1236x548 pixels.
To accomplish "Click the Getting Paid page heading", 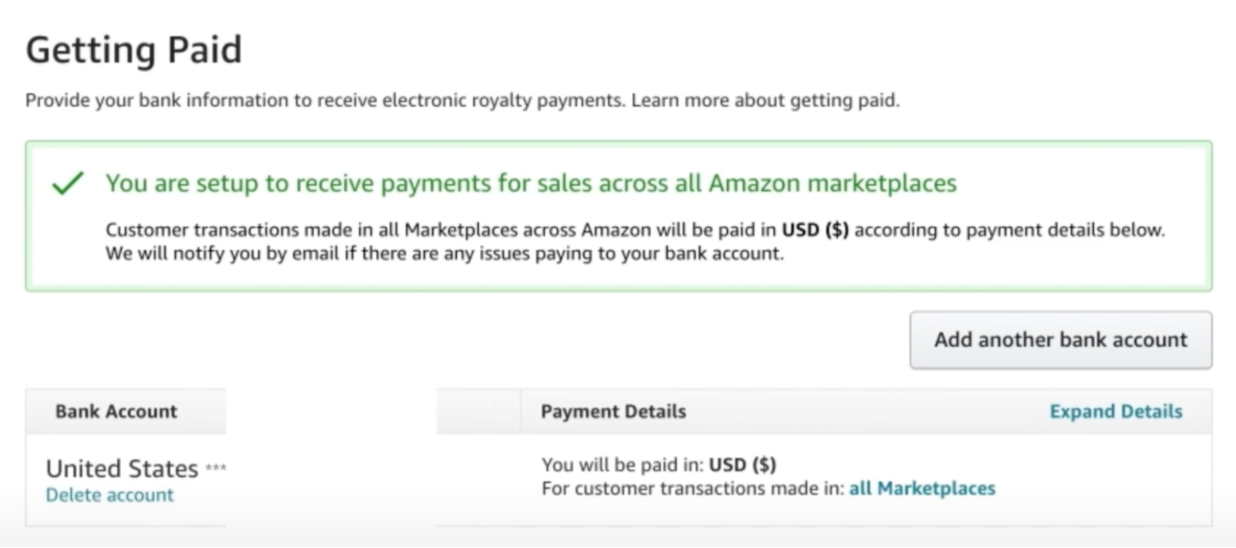I will point(134,49).
